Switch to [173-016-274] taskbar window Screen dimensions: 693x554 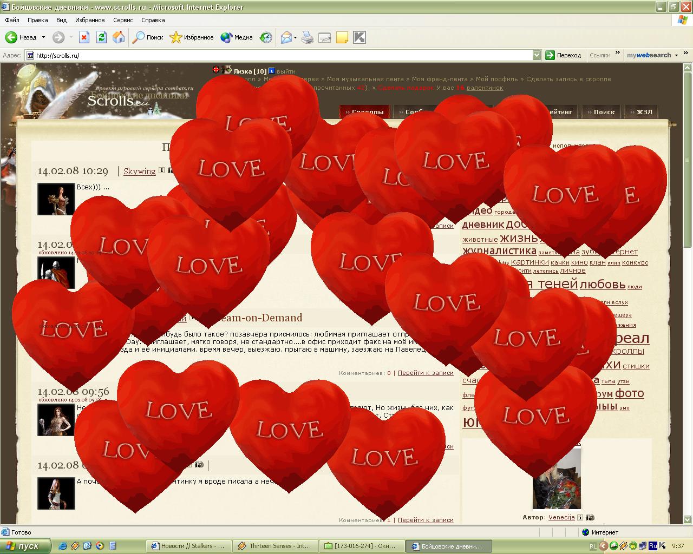tap(361, 546)
